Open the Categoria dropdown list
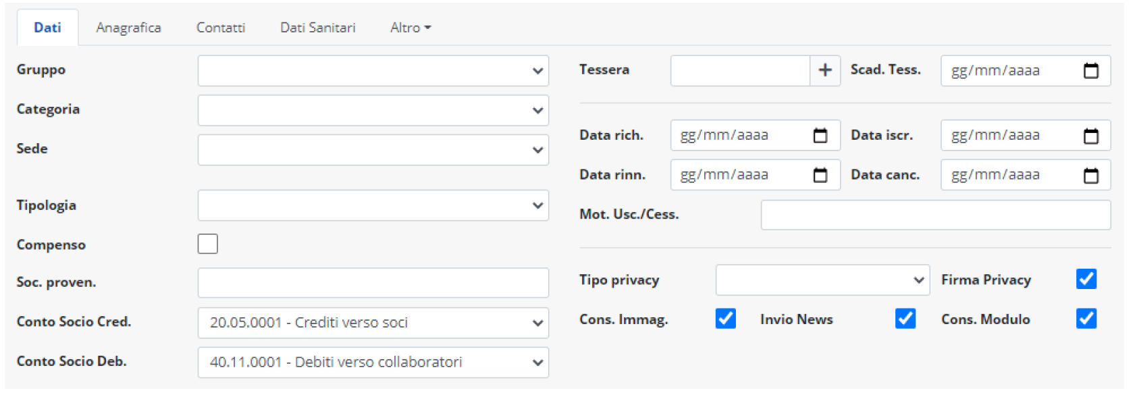This screenshot has height=395, width=1135. 373,110
